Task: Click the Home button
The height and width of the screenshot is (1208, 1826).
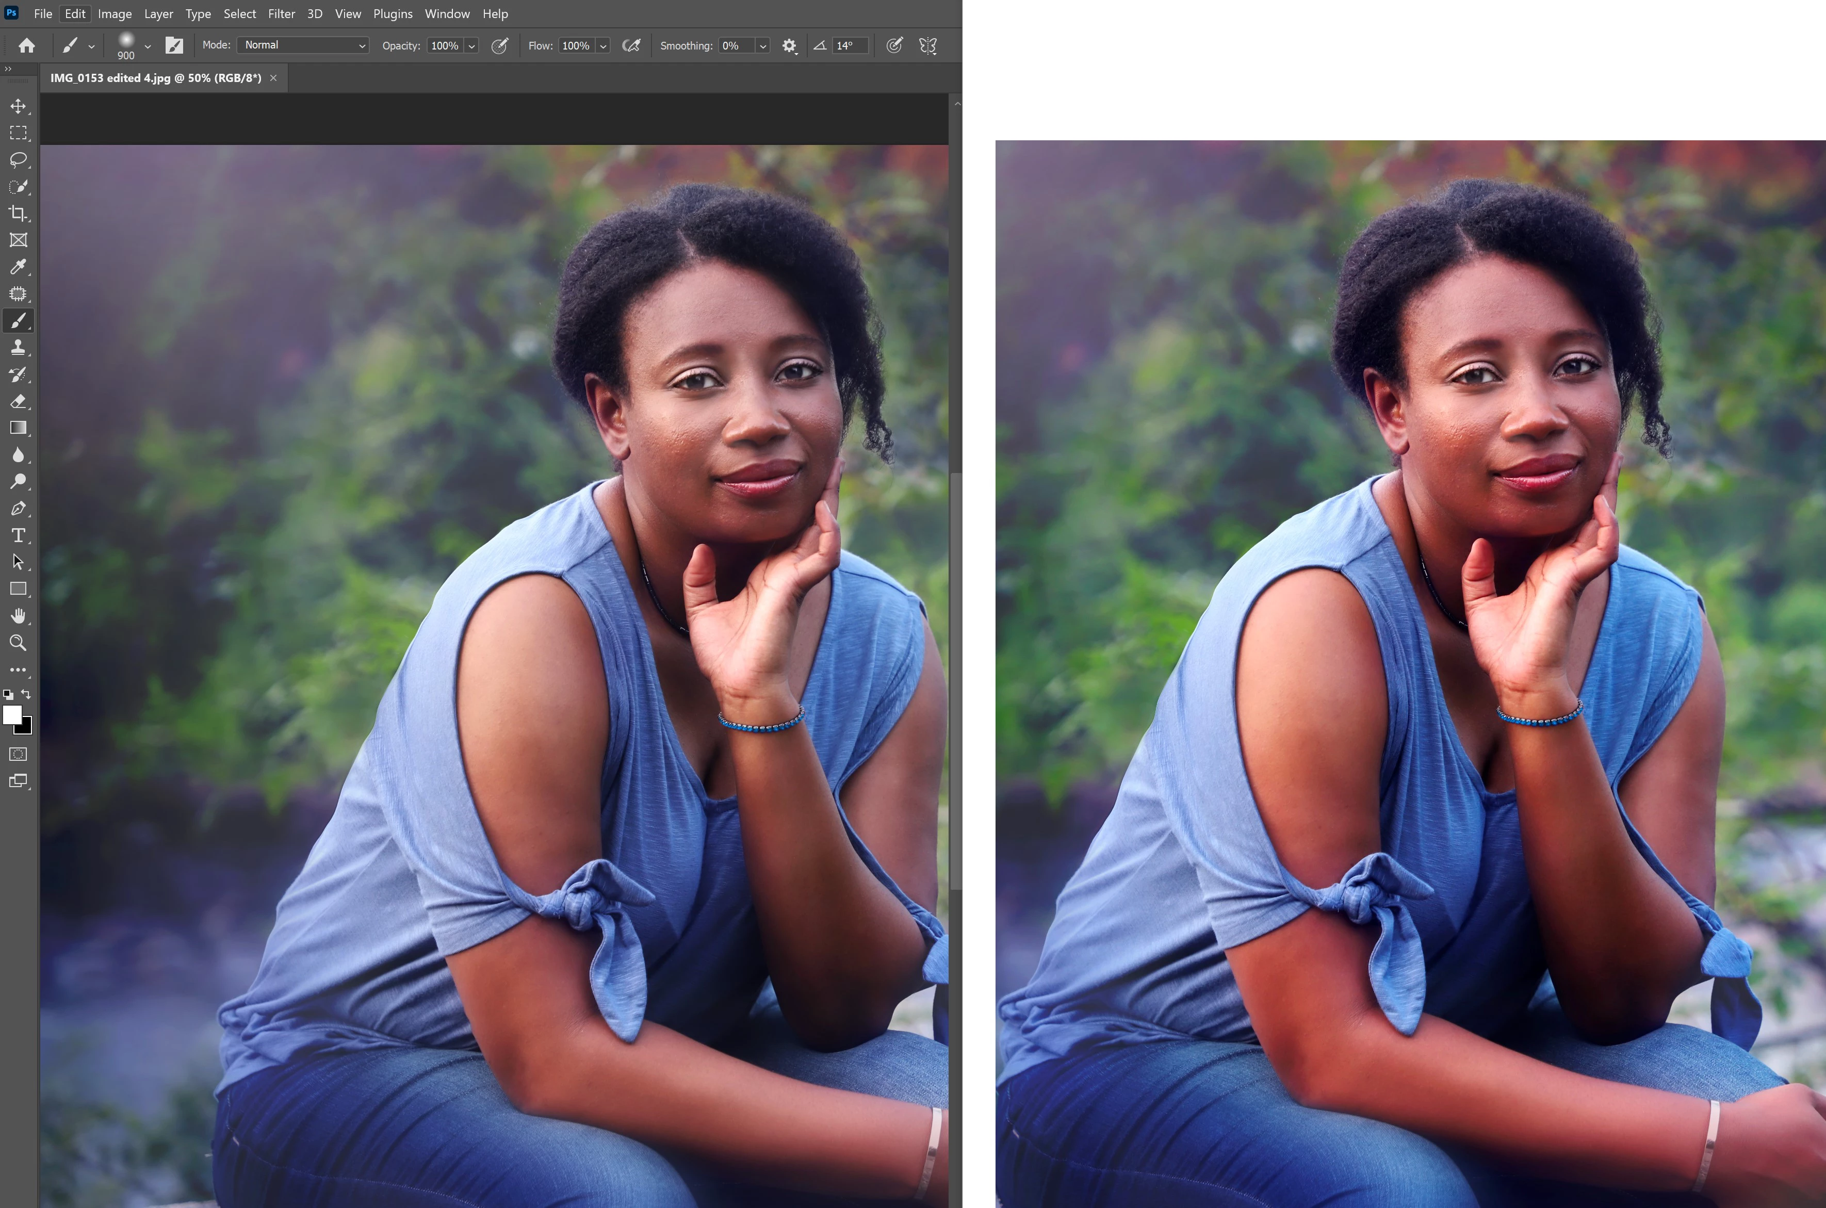Action: click(x=27, y=45)
